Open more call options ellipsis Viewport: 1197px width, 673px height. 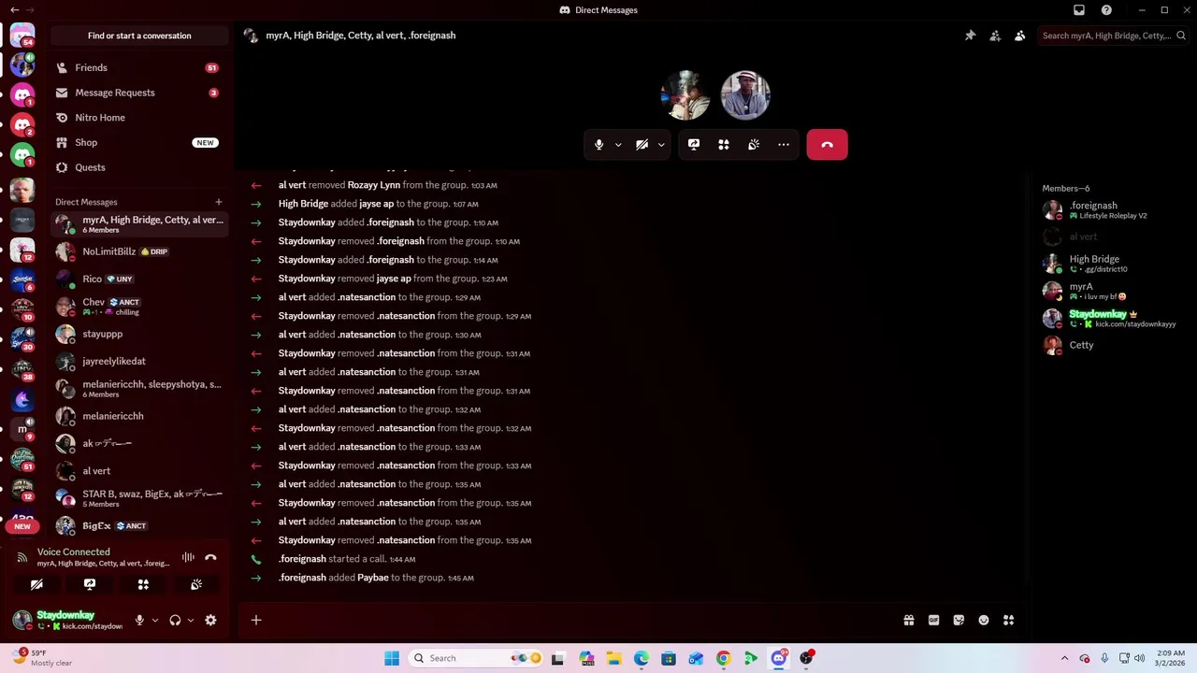pyautogui.click(x=784, y=145)
